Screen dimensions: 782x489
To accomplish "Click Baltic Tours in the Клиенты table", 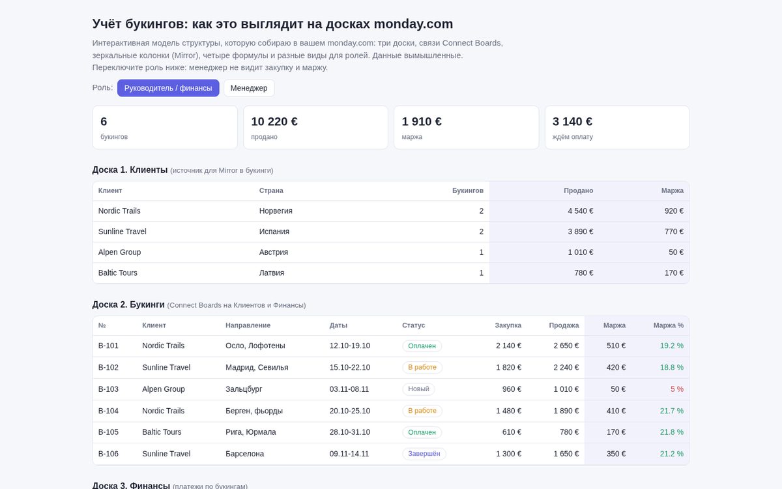I will tap(118, 273).
